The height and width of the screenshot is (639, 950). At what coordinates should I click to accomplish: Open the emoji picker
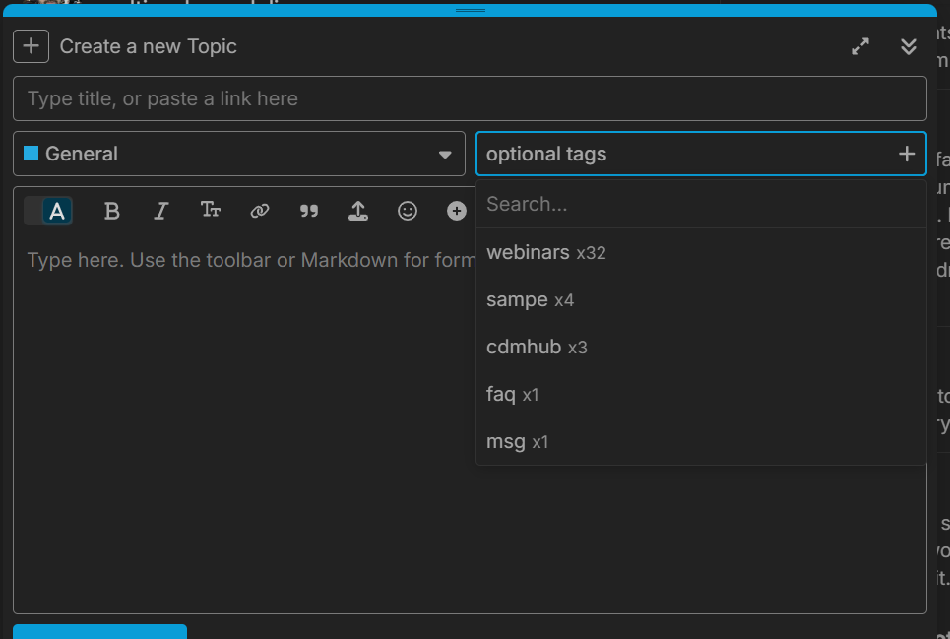[x=408, y=211]
